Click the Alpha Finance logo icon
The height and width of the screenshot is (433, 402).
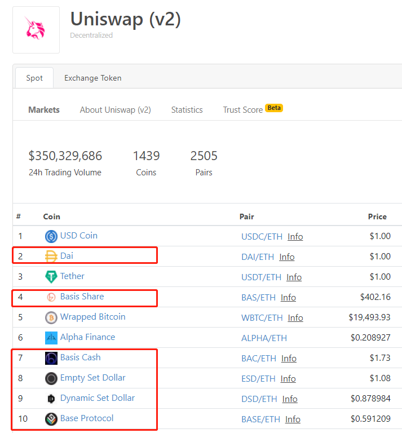[x=51, y=338]
